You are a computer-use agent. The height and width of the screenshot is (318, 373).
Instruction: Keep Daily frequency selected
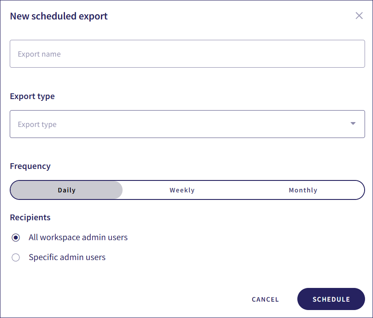(x=66, y=190)
